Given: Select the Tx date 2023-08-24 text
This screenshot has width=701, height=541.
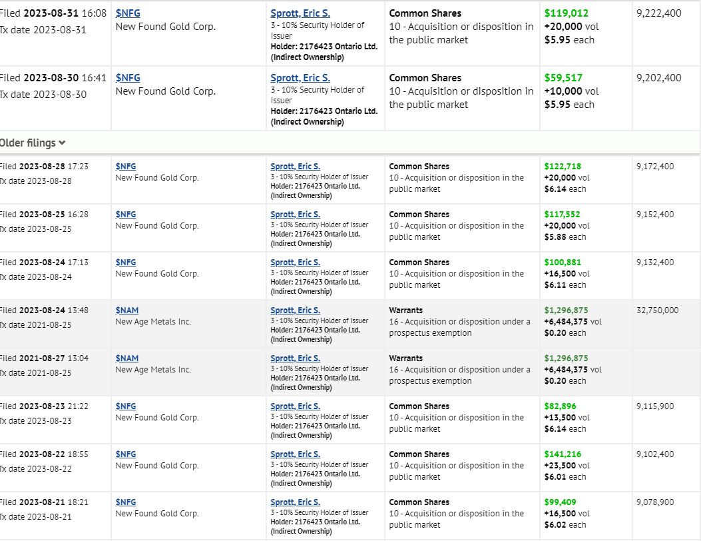Looking at the screenshot, I should (x=36, y=277).
